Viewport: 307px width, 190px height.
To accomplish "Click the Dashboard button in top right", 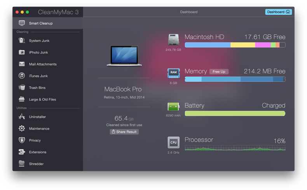I will pyautogui.click(x=278, y=12).
